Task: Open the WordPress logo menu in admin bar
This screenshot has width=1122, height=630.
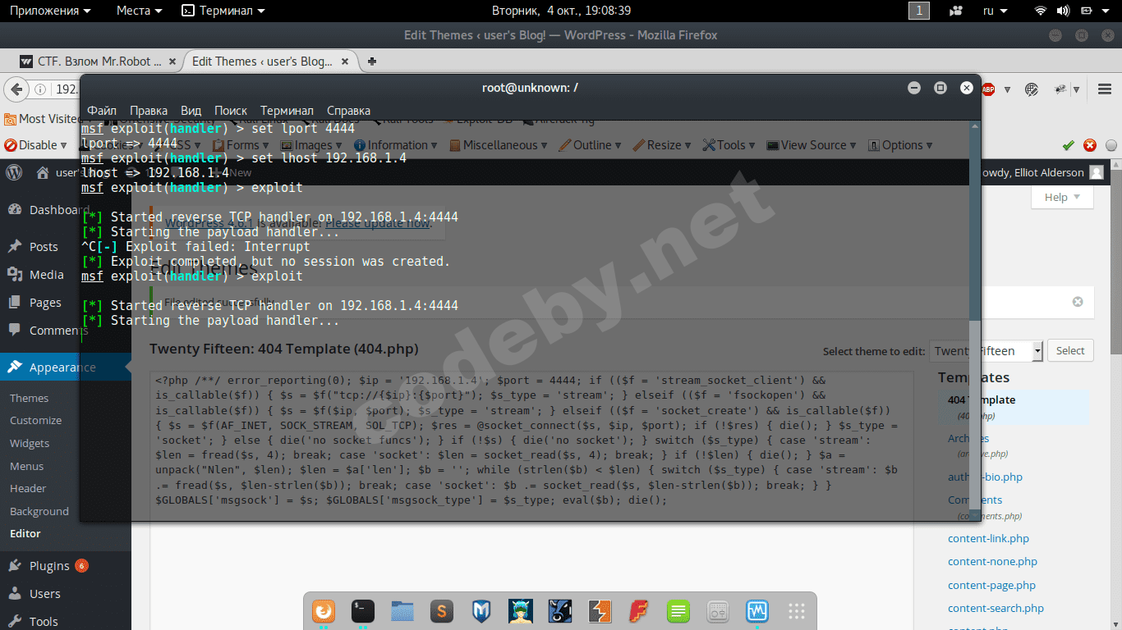Action: 14,172
